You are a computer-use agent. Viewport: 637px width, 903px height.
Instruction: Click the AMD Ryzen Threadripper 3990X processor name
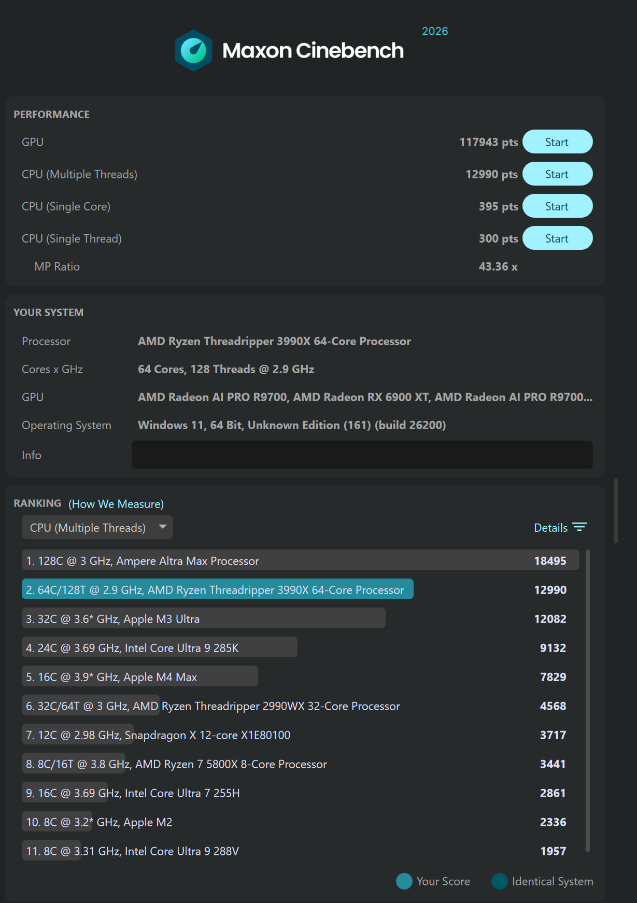point(274,341)
